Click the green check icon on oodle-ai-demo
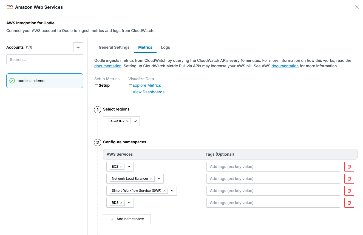This screenshot has width=363, height=235. click(x=12, y=80)
